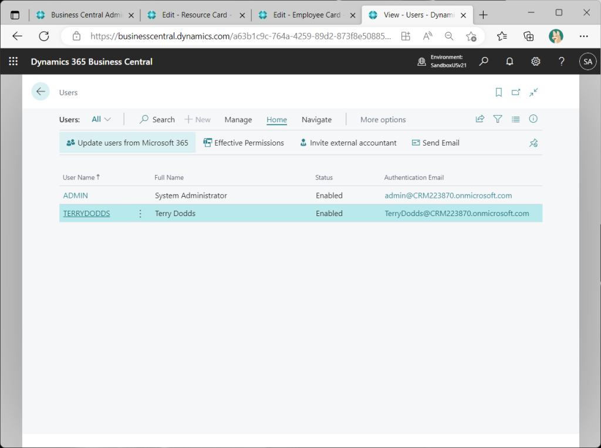Open browser Collections

click(x=529, y=36)
